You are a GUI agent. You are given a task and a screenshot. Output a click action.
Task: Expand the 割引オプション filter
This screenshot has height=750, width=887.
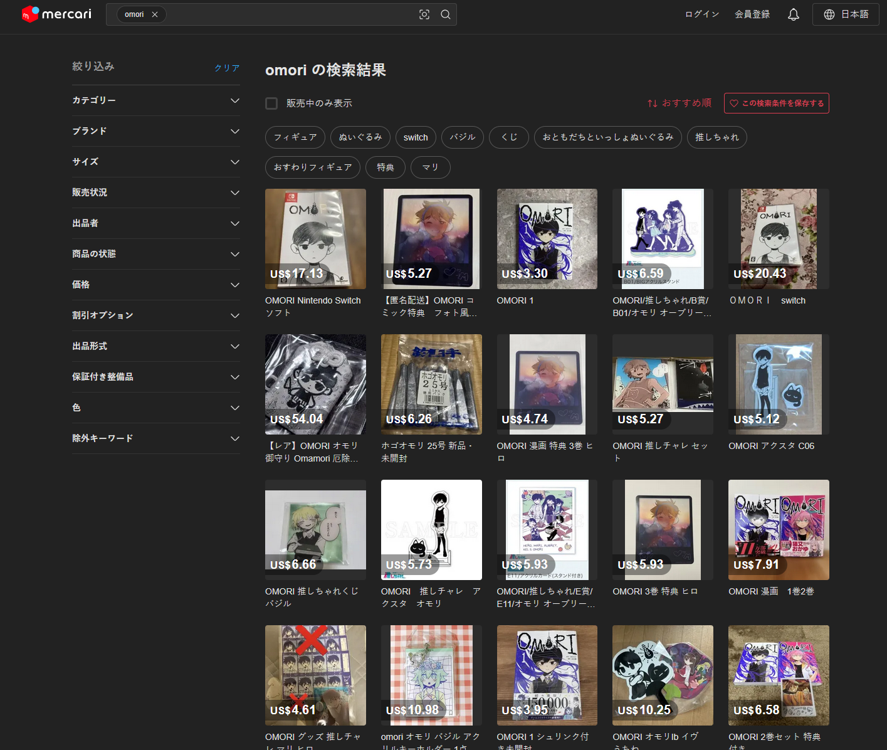(156, 315)
